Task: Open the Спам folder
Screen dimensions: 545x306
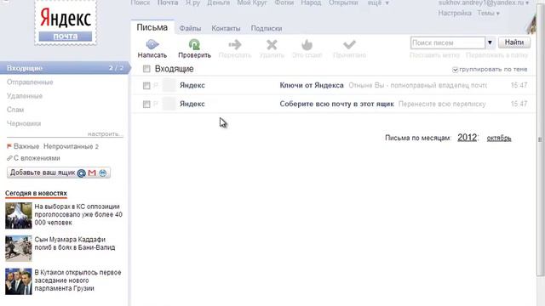Action: click(x=15, y=110)
